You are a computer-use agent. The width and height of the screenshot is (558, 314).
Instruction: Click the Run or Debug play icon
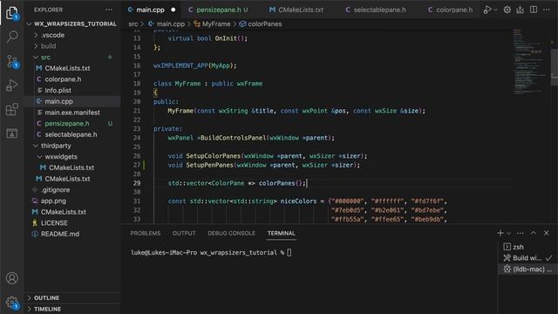[x=487, y=10]
